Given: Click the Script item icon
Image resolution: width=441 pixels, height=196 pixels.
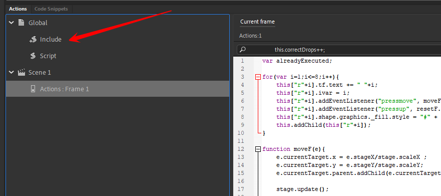Looking at the screenshot, I should click(x=33, y=56).
